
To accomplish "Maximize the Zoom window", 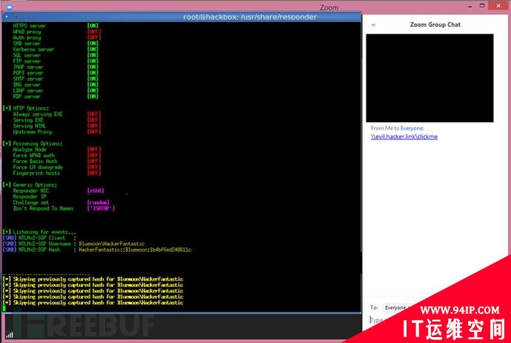I will [x=482, y=6].
